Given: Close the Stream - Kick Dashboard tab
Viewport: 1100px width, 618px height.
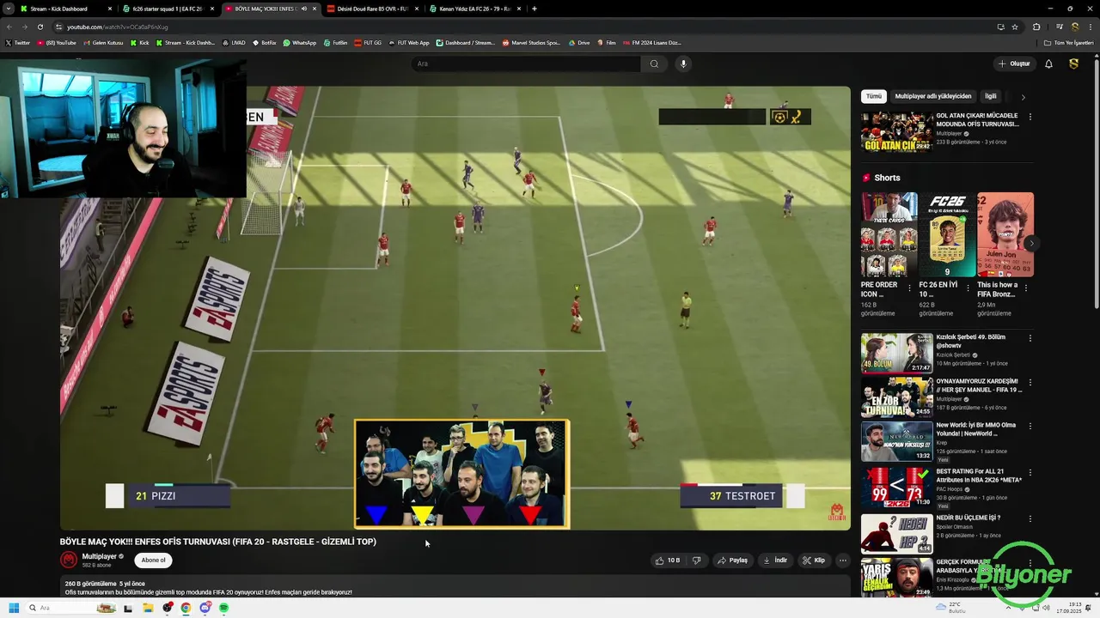Looking at the screenshot, I should pyautogui.click(x=110, y=9).
